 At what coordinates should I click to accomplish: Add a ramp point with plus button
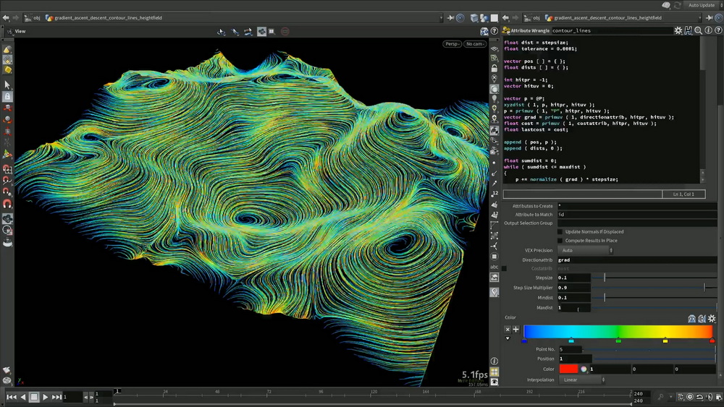pyautogui.click(x=515, y=329)
